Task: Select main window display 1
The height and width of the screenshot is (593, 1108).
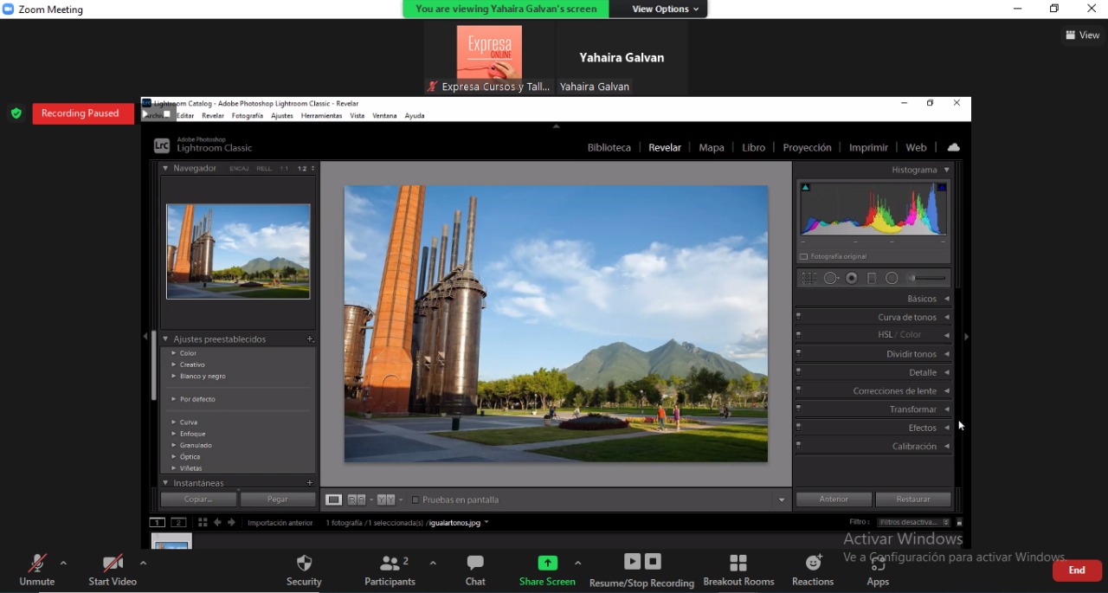Action: pos(157,522)
